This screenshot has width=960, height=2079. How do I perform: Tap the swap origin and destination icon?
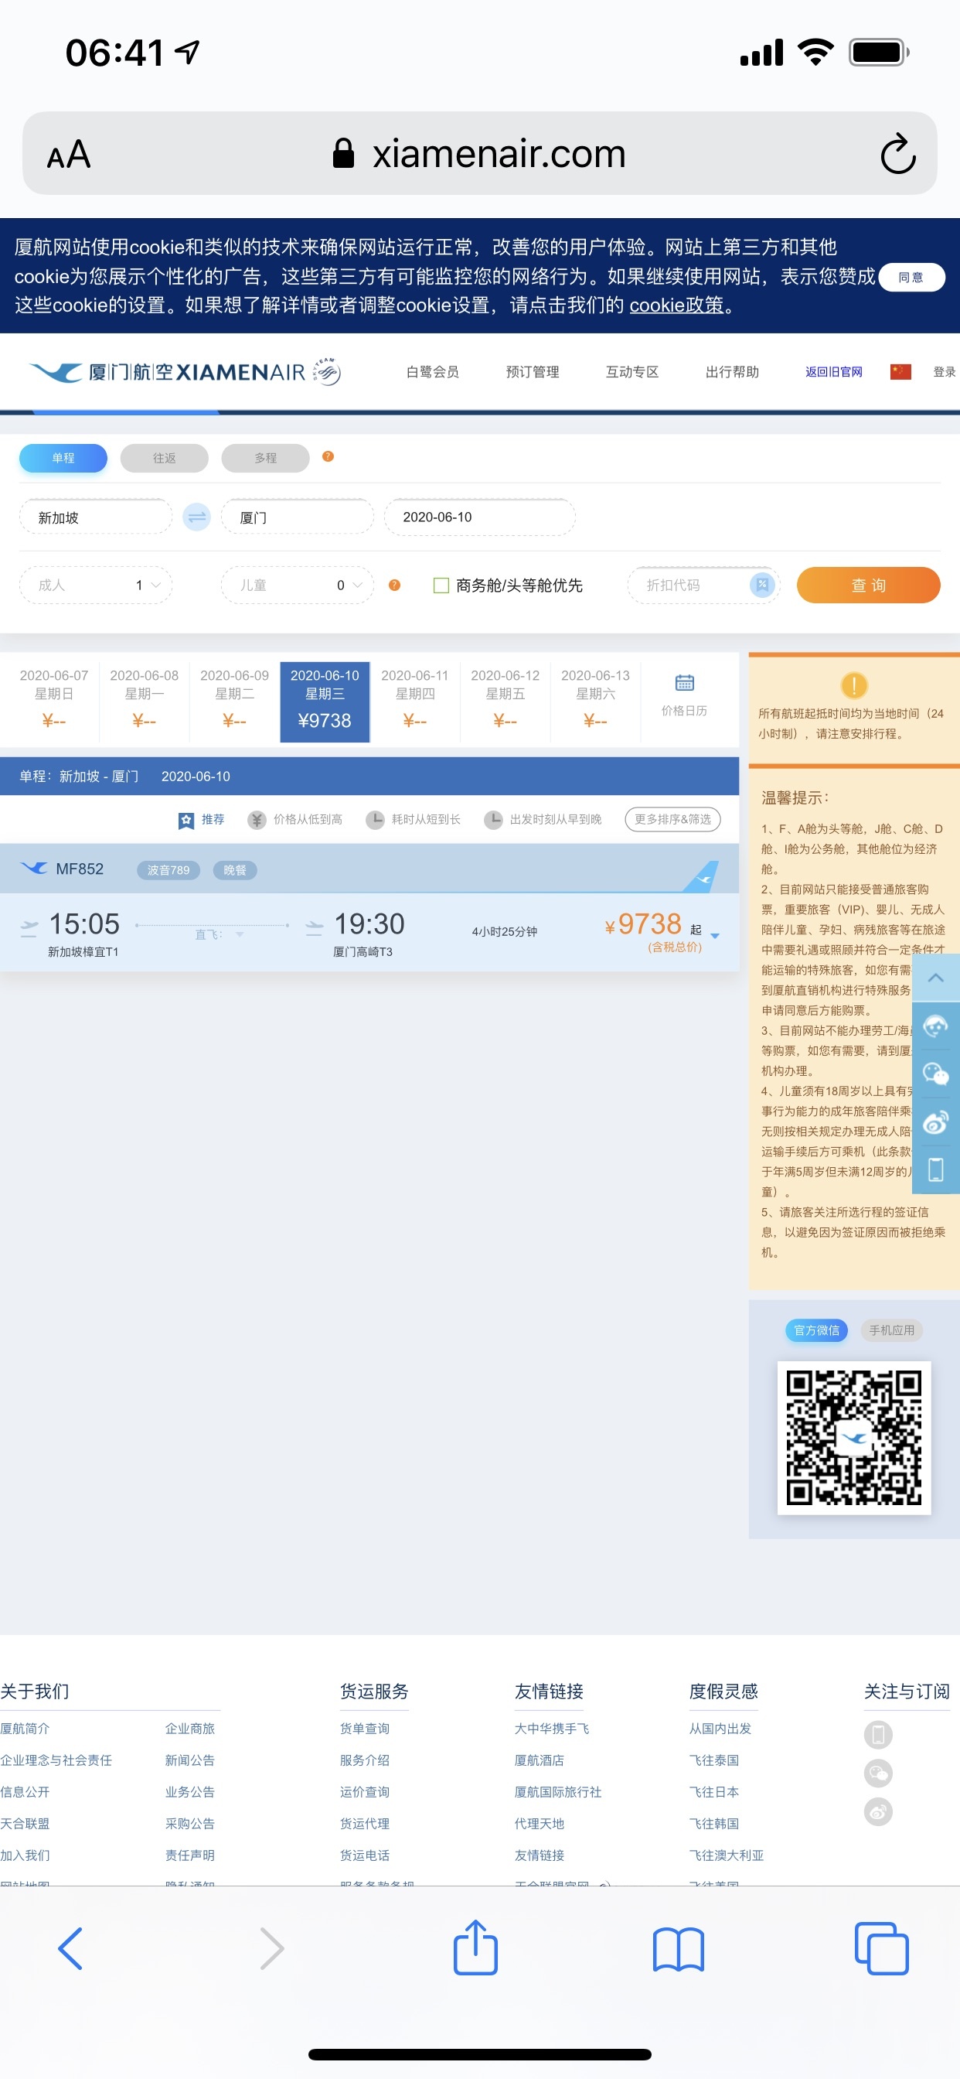tap(197, 517)
